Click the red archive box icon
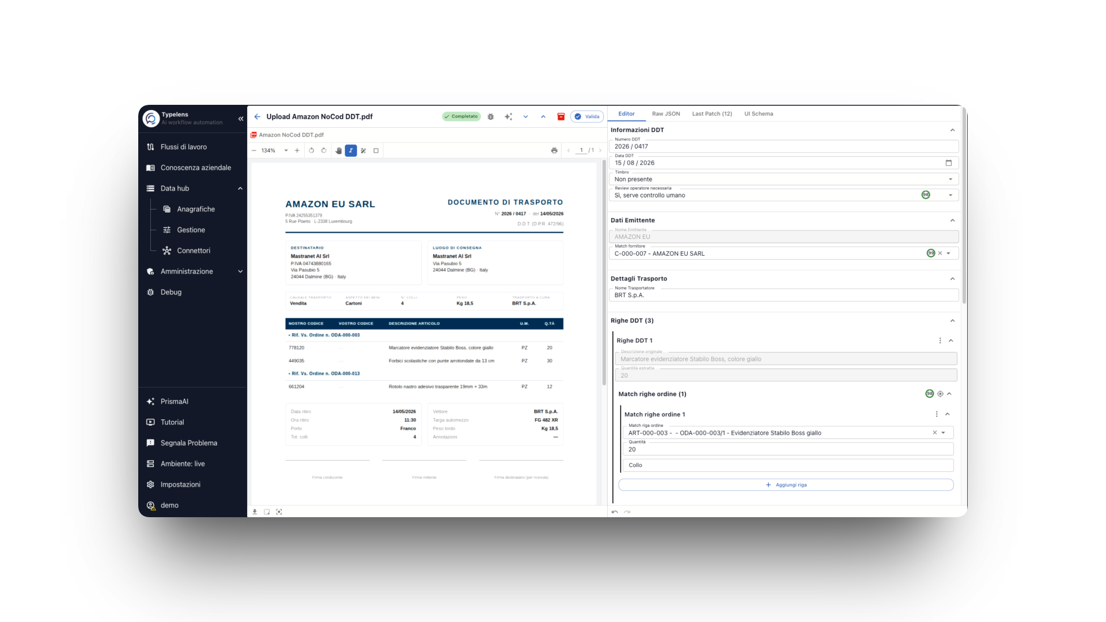Viewport: 1106px width, 622px height. tap(560, 116)
